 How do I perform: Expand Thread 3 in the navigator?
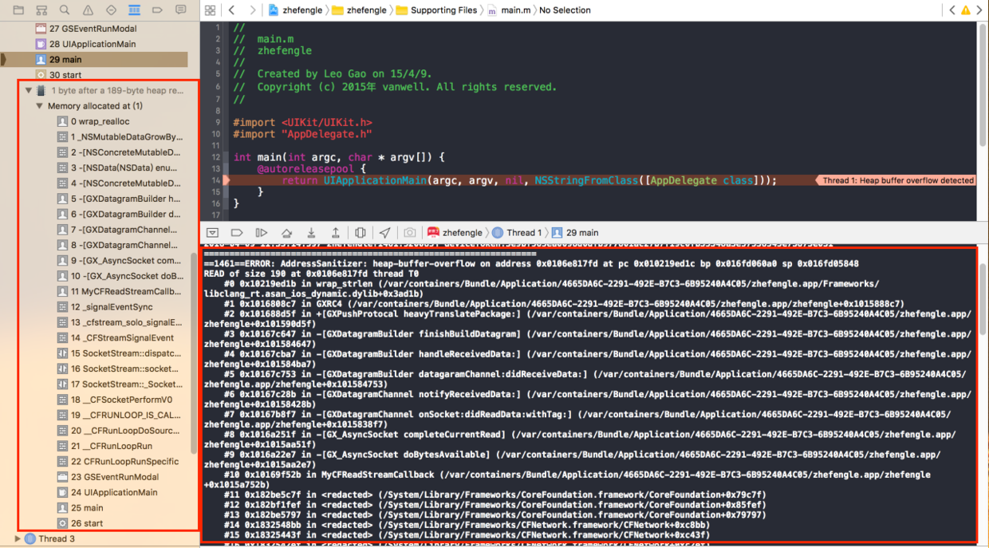[18, 538]
